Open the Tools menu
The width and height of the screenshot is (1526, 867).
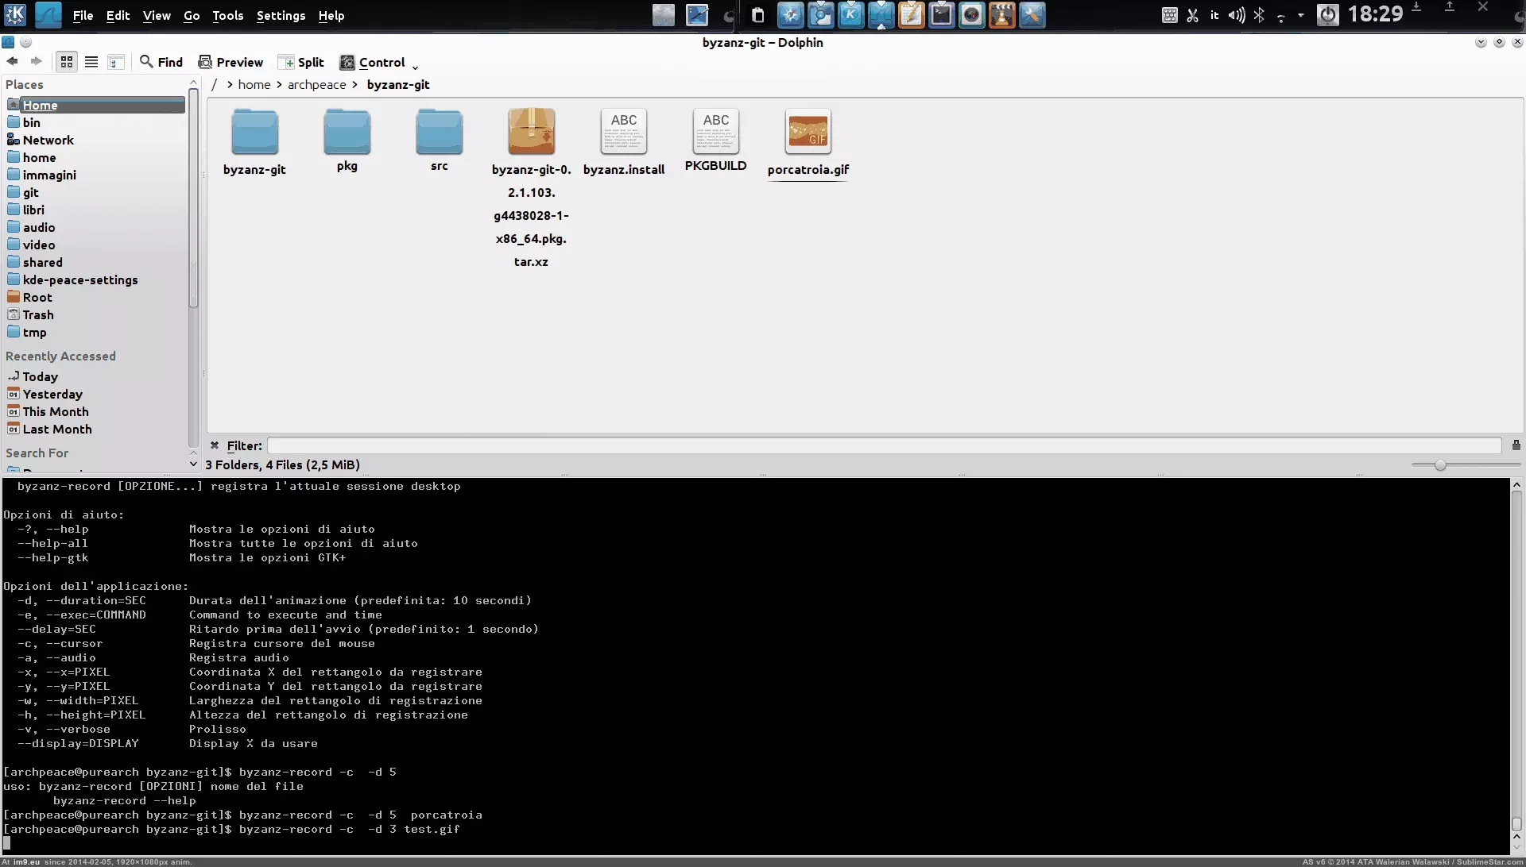pos(227,15)
